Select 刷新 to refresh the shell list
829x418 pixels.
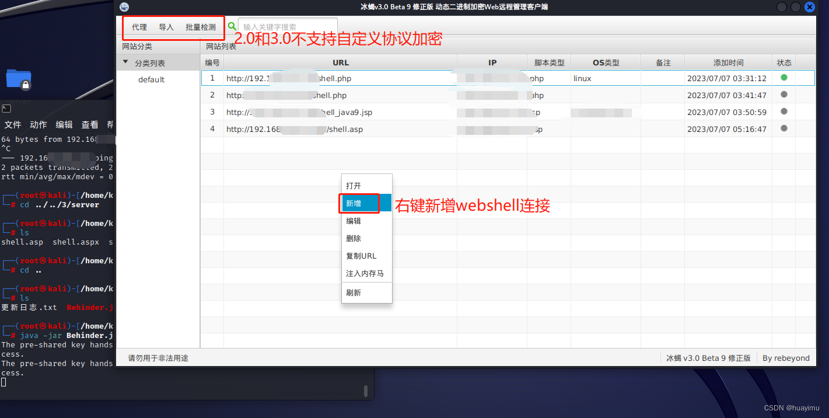pos(354,292)
